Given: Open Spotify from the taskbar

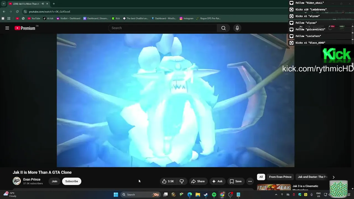Looking at the screenshot, I should pyautogui.click(x=214, y=195).
